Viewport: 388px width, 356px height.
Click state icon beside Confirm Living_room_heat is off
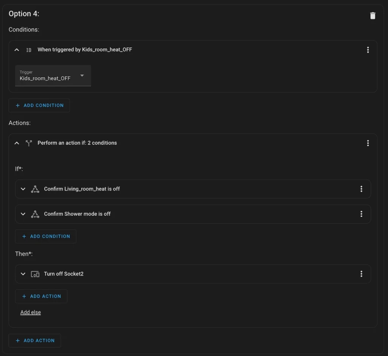tap(35, 189)
